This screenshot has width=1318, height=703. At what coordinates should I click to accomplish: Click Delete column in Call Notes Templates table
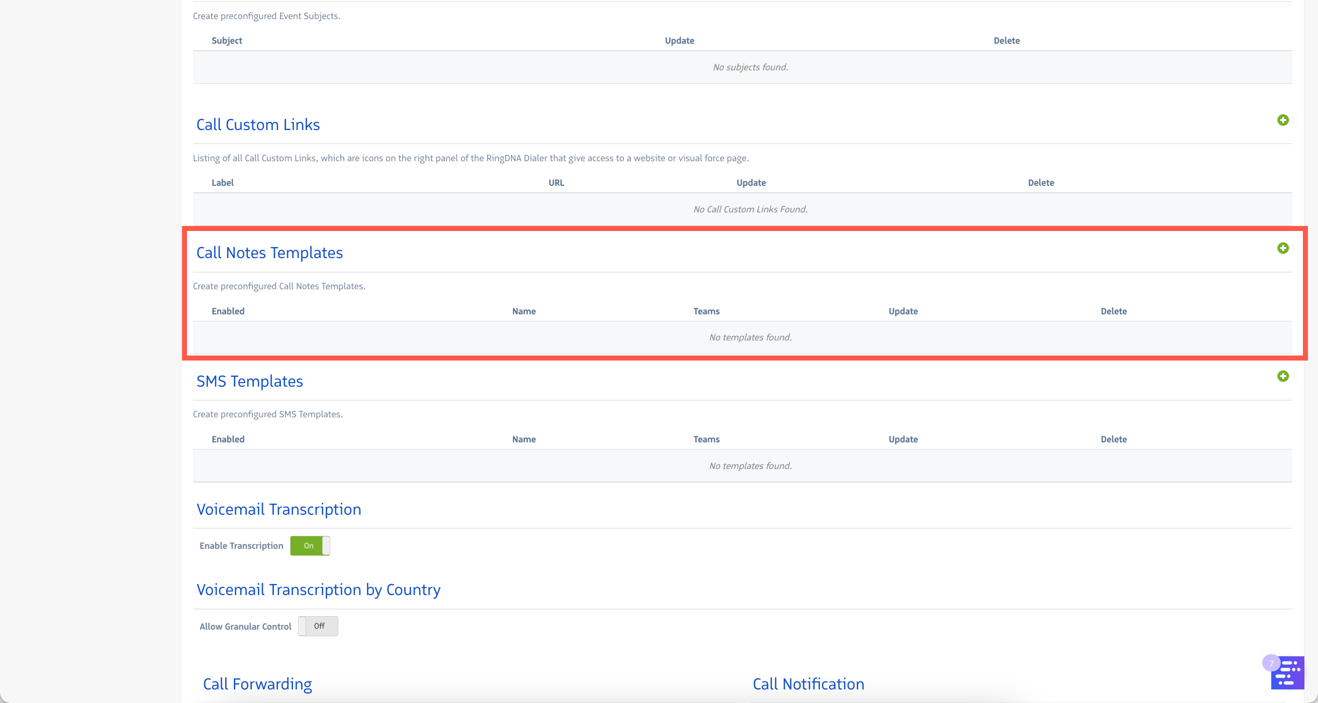point(1113,311)
